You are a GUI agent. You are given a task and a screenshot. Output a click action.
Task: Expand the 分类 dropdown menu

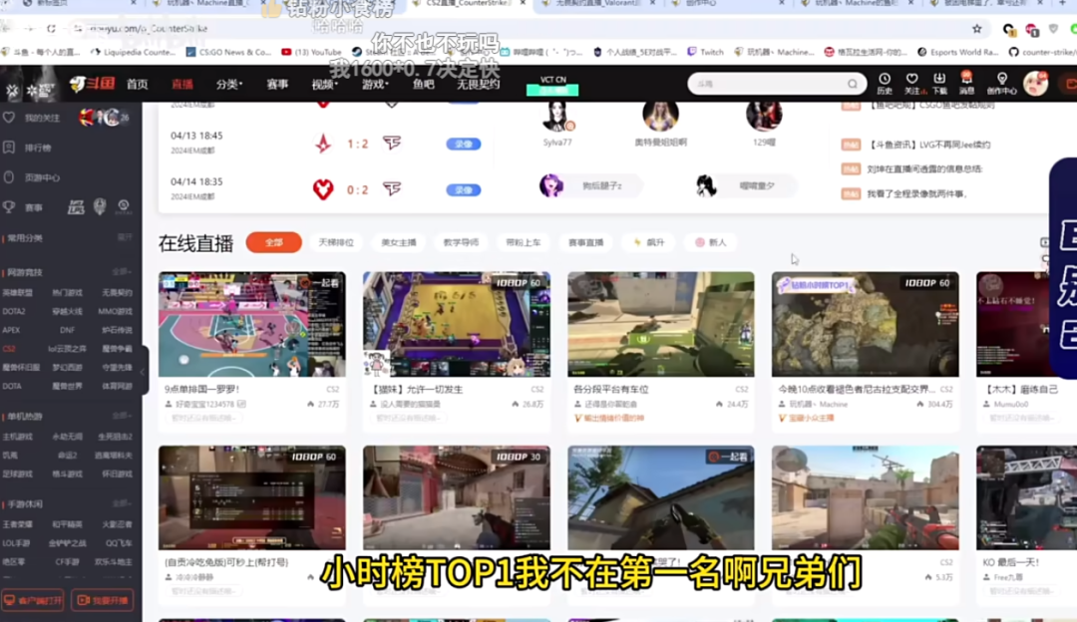pos(229,84)
